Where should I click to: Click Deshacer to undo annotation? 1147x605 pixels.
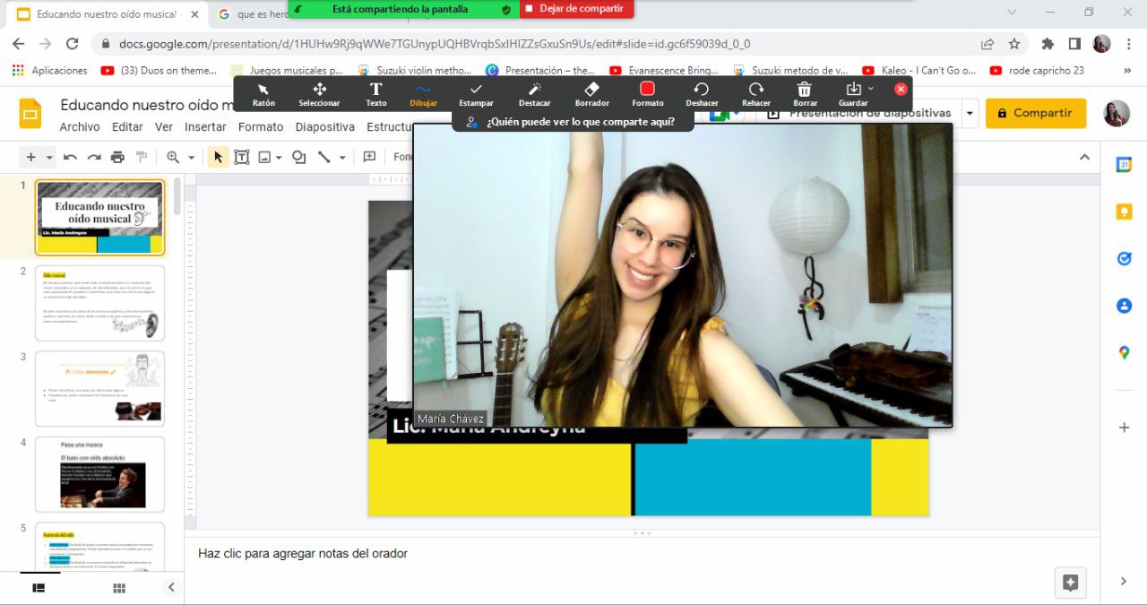click(702, 93)
